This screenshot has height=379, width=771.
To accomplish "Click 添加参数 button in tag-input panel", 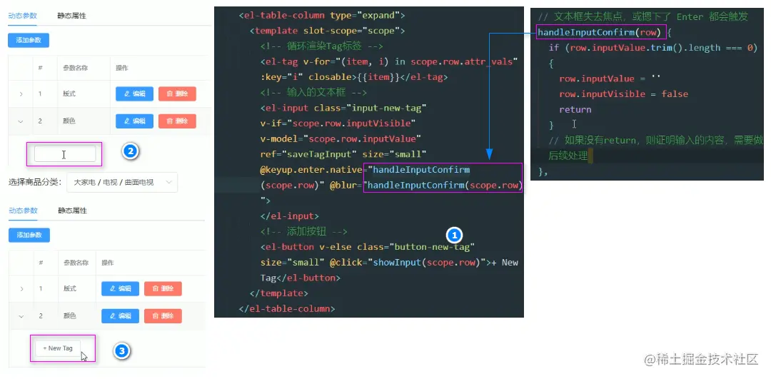I will click(x=29, y=40).
